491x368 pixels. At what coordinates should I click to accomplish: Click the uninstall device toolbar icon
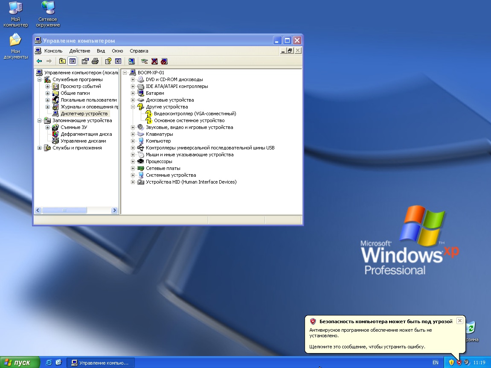click(x=154, y=61)
